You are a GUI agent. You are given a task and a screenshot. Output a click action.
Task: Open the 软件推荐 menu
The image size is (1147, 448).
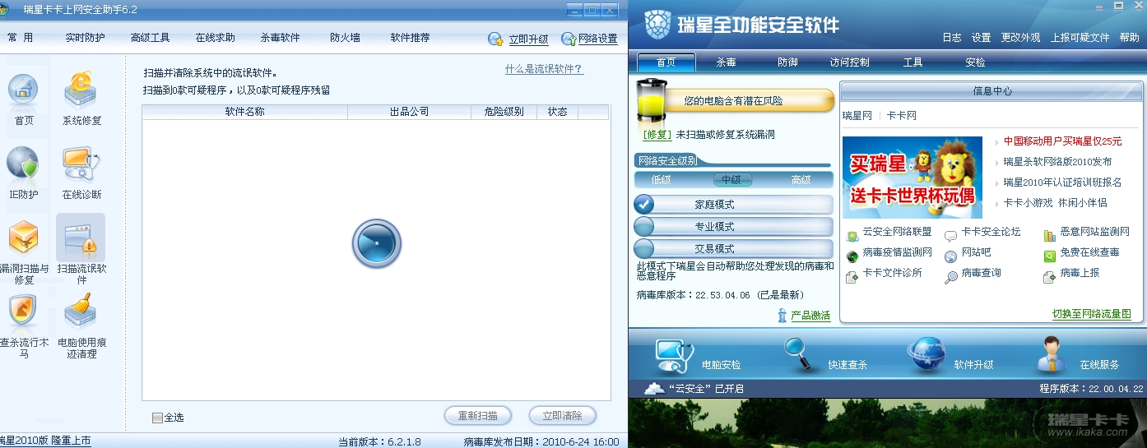click(x=411, y=38)
